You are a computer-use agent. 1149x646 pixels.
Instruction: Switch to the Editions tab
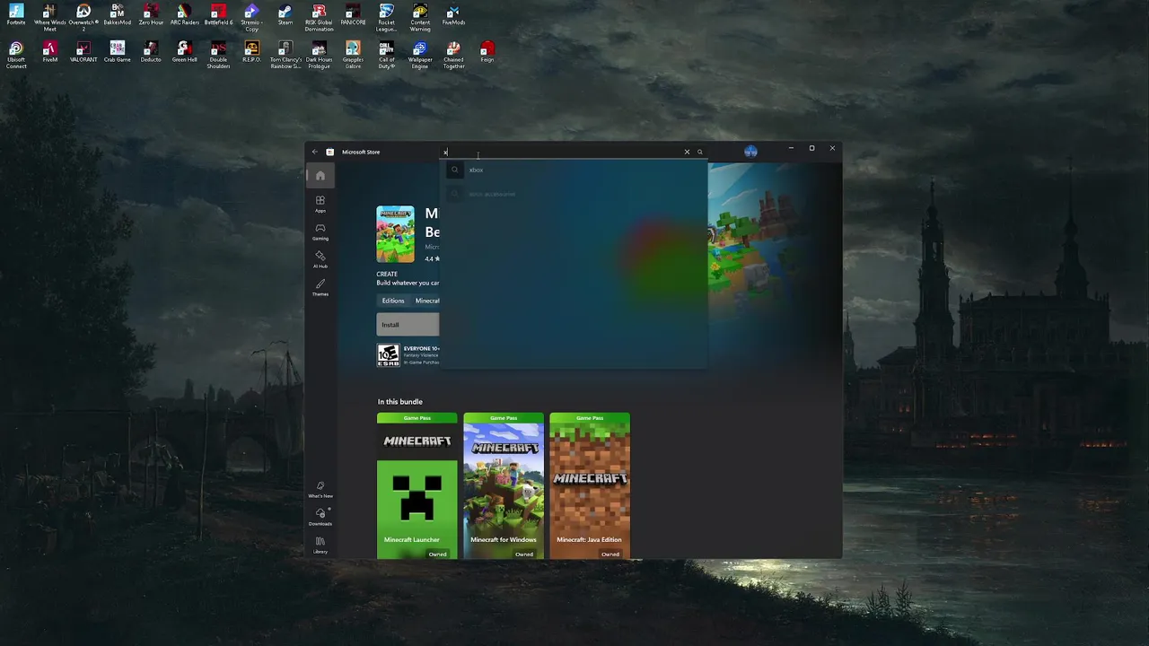[x=393, y=301]
